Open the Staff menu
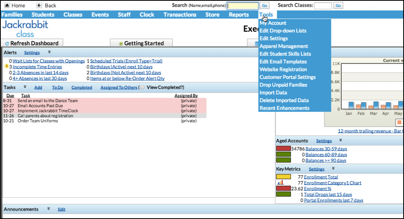The width and height of the screenshot is (404, 219). tap(124, 15)
